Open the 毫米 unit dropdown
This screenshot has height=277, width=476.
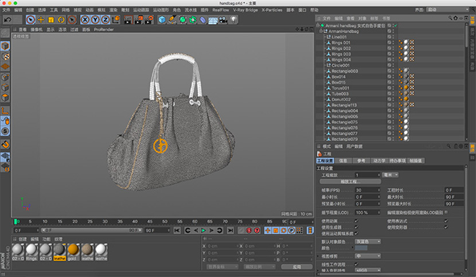tap(390, 175)
